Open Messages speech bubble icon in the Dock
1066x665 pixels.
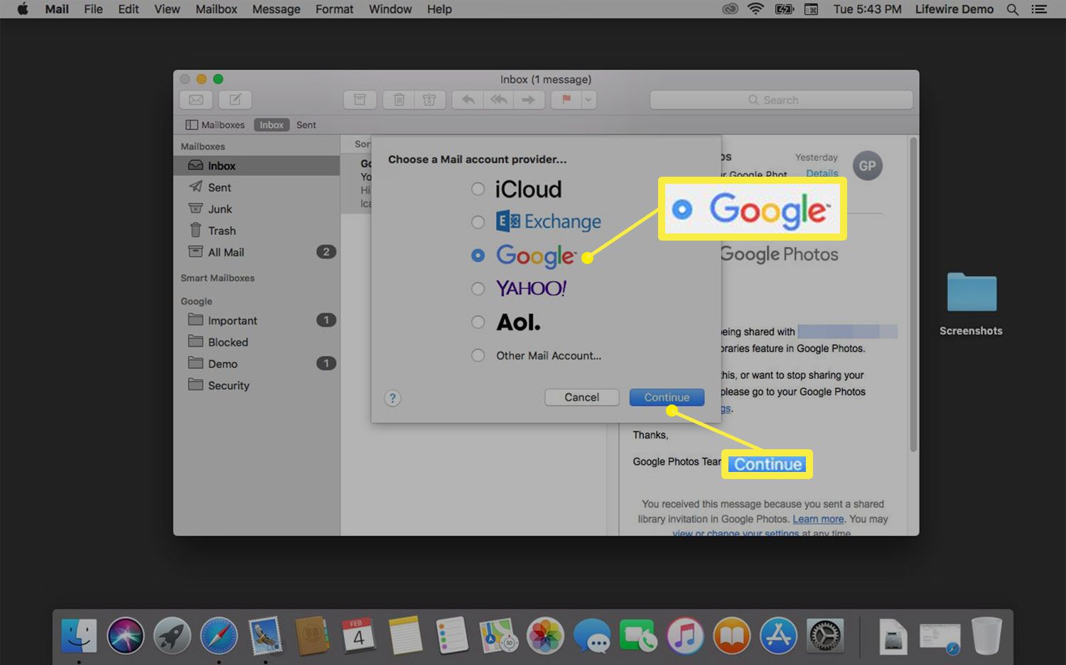tap(592, 635)
